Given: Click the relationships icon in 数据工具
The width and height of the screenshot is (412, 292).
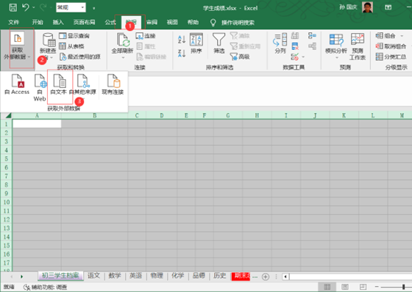Looking at the screenshot, I should point(312,46).
